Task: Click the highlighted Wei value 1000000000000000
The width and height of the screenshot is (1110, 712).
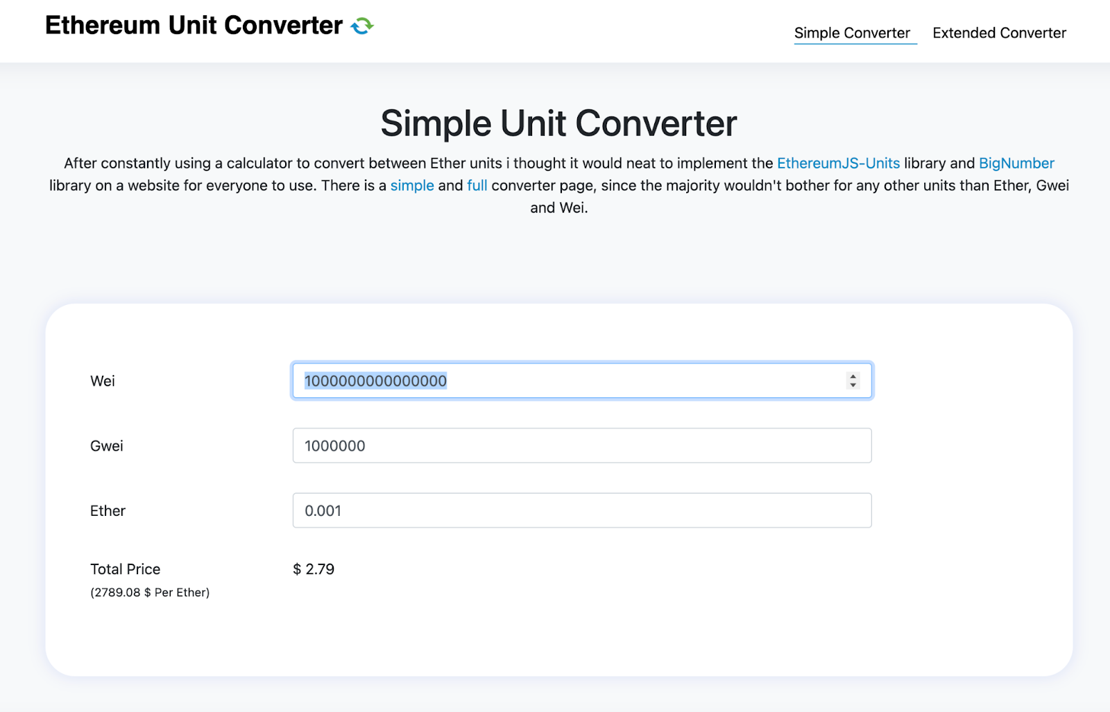Action: tap(376, 381)
